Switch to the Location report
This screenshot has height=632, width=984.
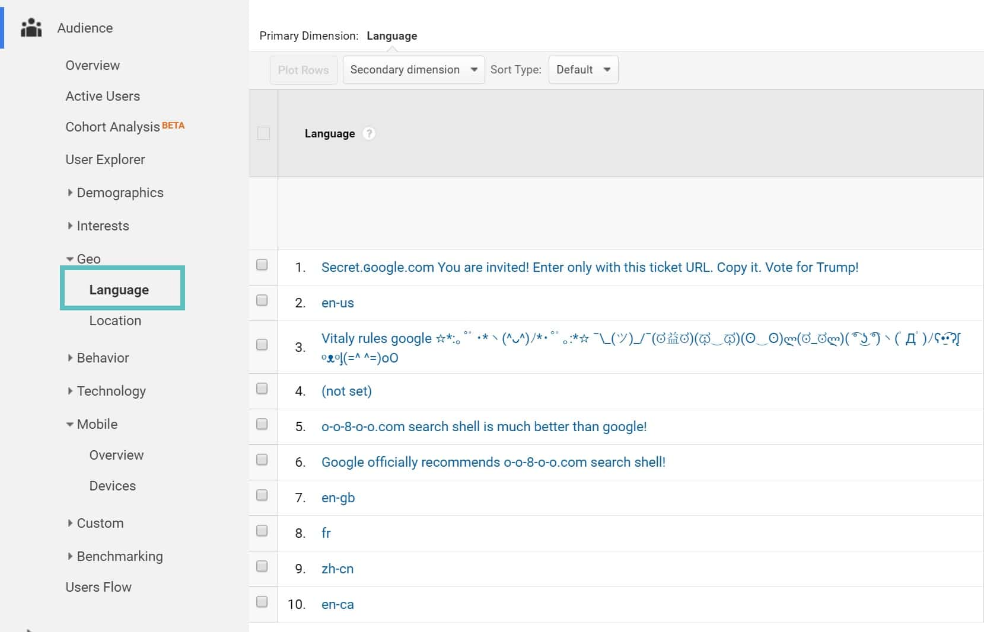115,320
